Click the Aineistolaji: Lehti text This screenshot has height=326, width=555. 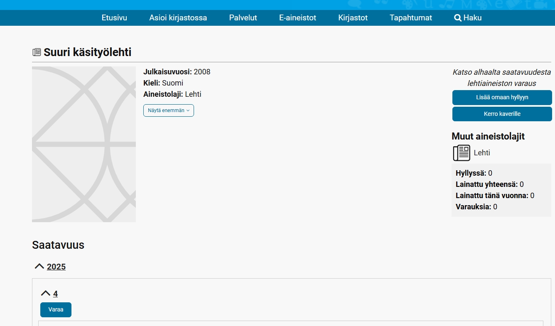click(x=172, y=94)
